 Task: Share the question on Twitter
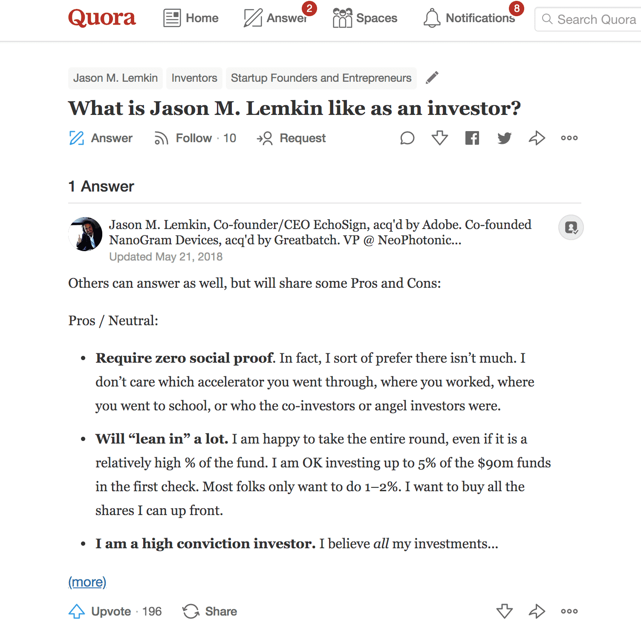click(504, 138)
